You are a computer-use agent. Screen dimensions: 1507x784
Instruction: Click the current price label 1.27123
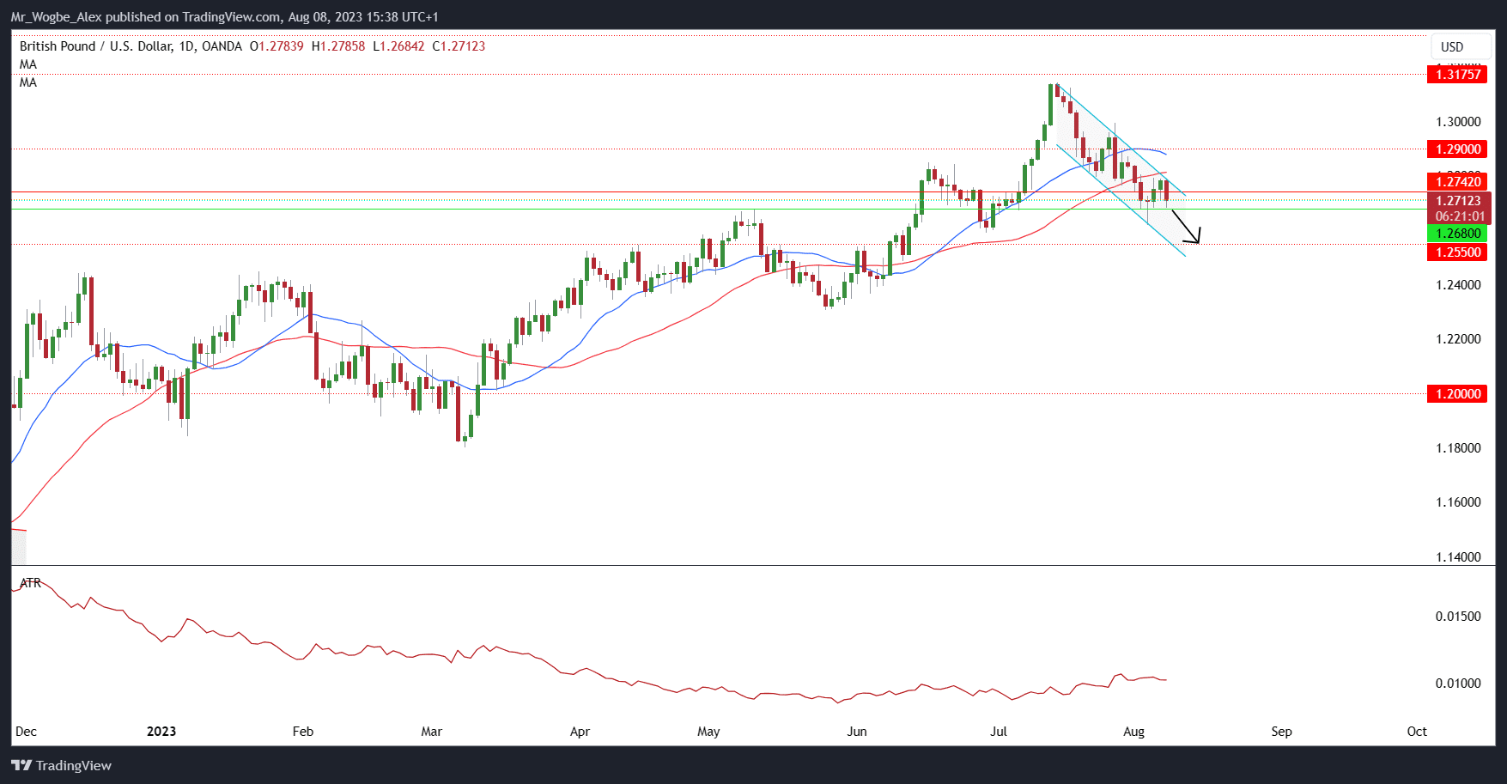tap(1459, 201)
